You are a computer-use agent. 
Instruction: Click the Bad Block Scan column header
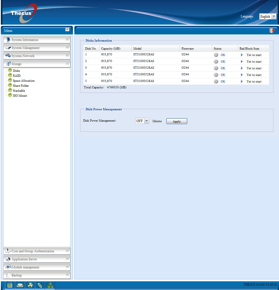click(253, 48)
